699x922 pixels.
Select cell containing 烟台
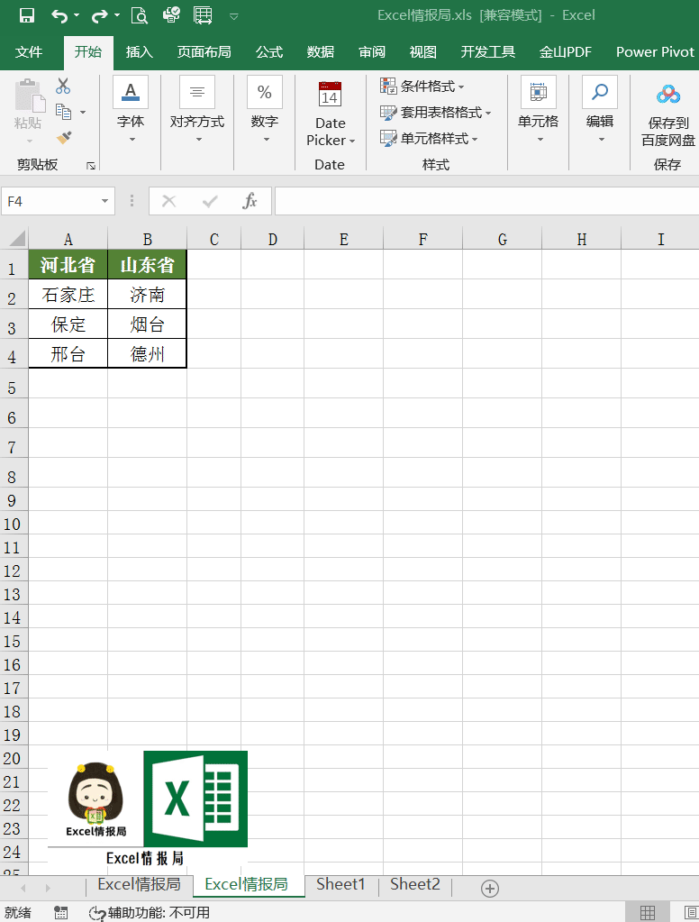click(147, 324)
